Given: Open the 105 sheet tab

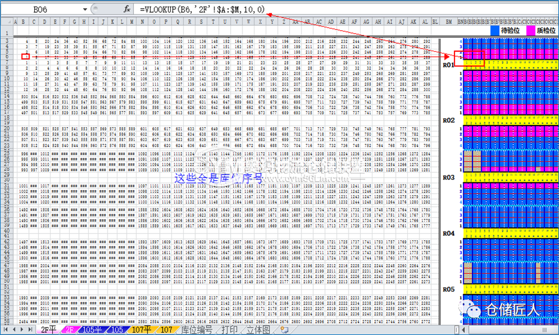Looking at the screenshot, I should tap(117, 330).
